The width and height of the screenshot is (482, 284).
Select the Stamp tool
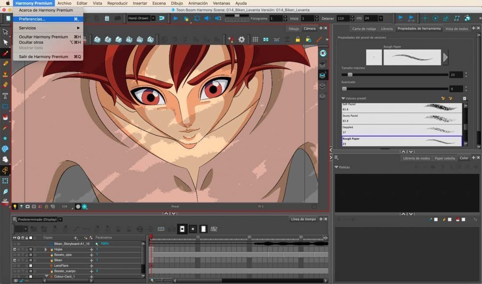pyautogui.click(x=5, y=74)
